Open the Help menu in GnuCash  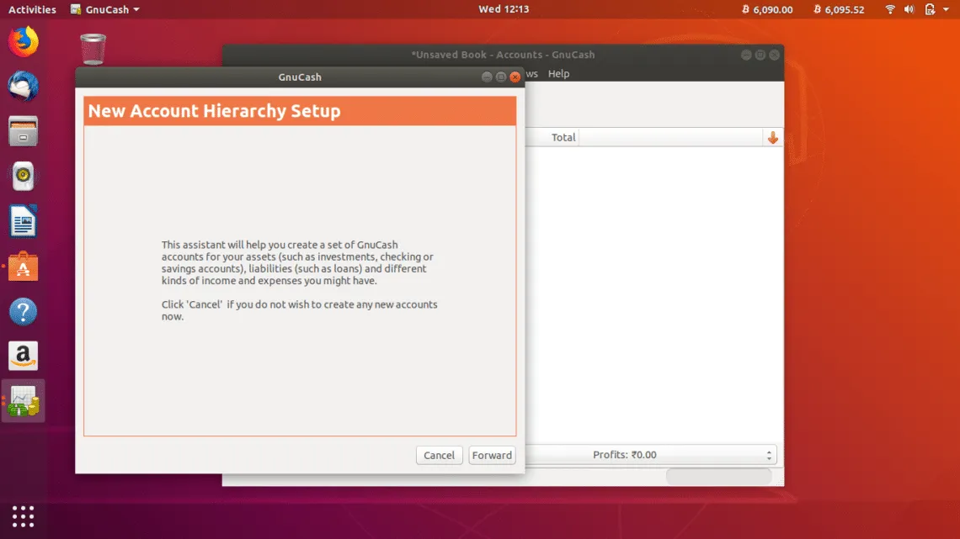click(558, 74)
